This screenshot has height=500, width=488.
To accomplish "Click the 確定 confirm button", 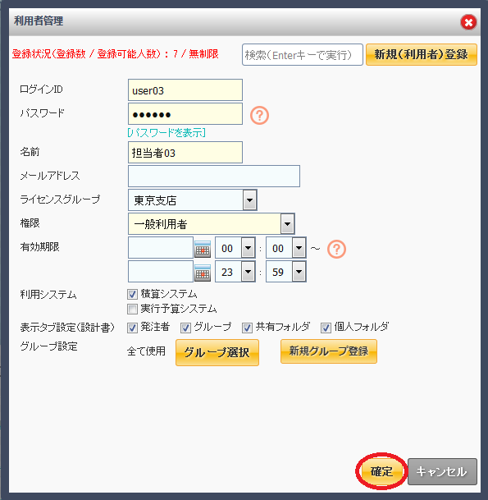I will click(381, 471).
